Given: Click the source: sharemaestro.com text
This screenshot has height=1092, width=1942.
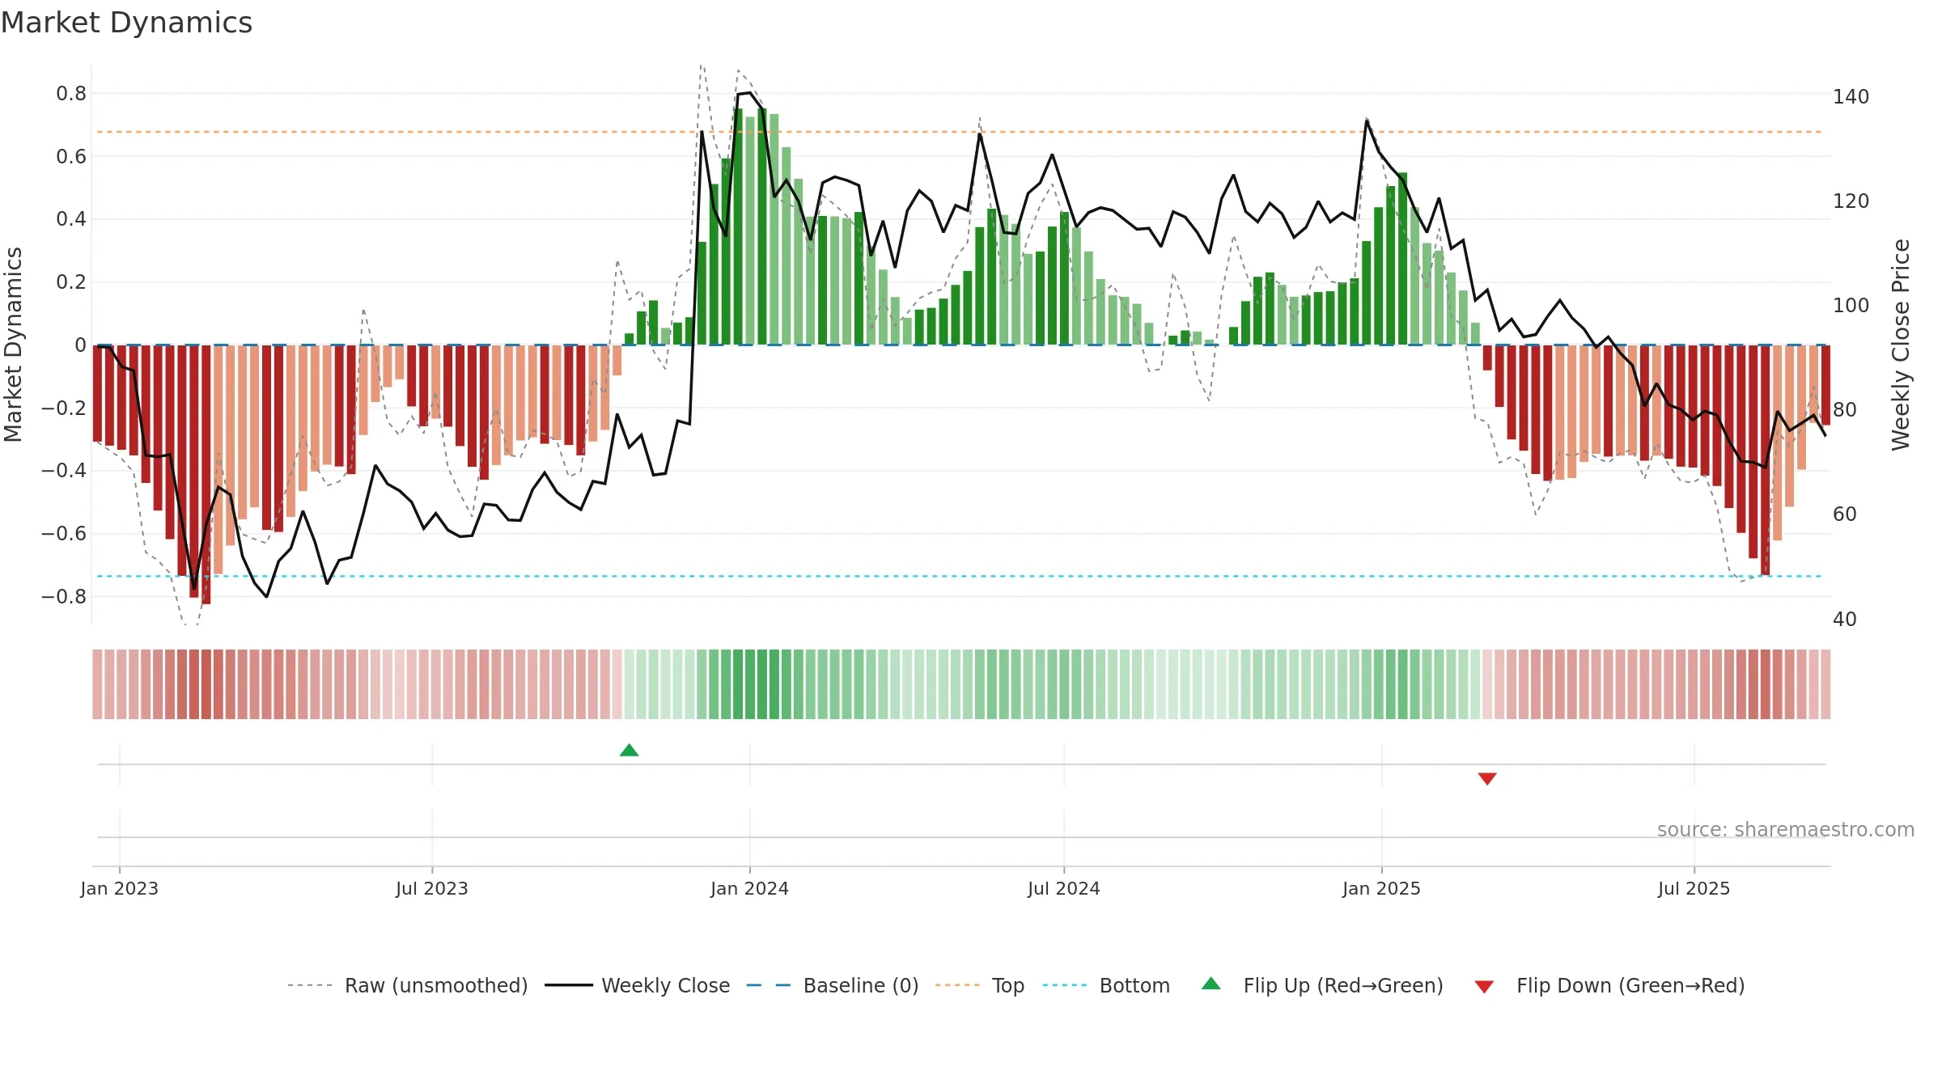Looking at the screenshot, I should pos(1785,830).
